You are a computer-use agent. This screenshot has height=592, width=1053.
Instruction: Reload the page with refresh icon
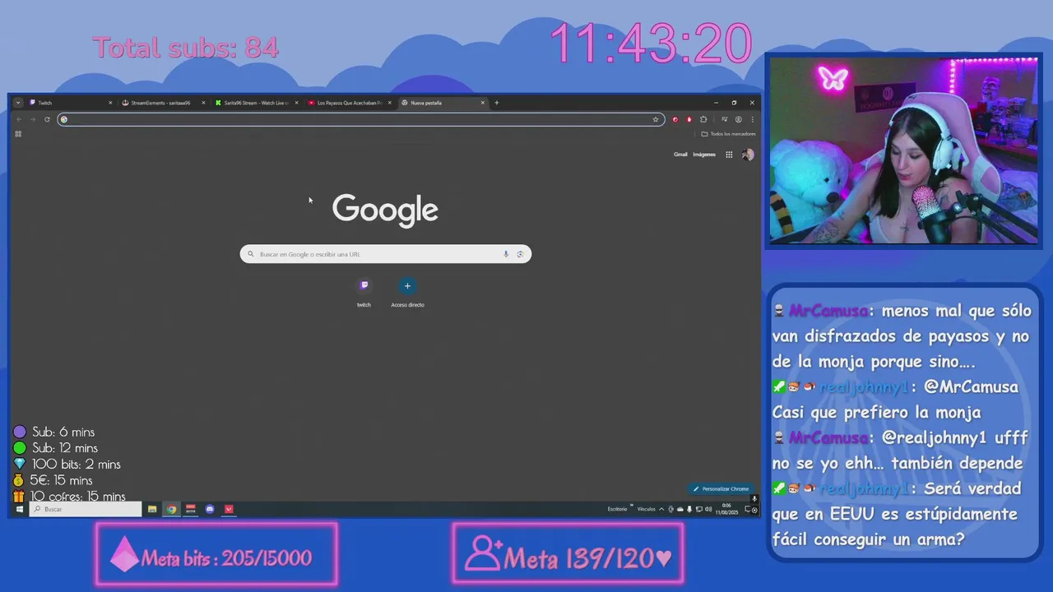pos(47,119)
